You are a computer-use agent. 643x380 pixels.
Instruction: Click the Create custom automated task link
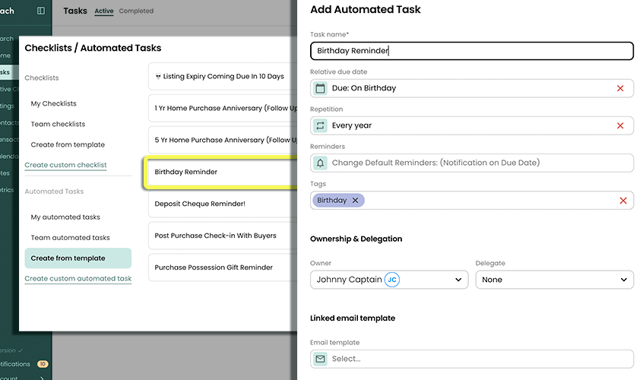78,279
